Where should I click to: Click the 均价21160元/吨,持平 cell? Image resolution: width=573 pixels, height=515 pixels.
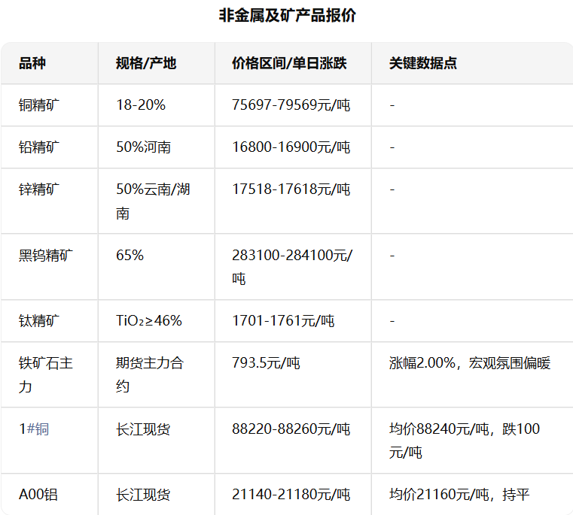459,495
